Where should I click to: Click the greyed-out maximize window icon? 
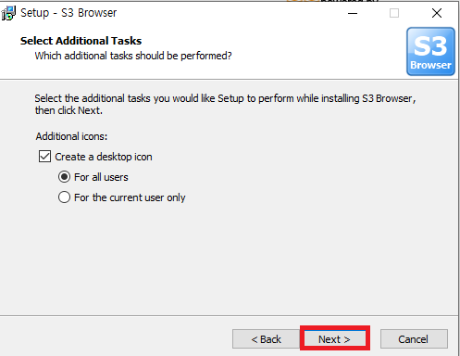click(394, 13)
